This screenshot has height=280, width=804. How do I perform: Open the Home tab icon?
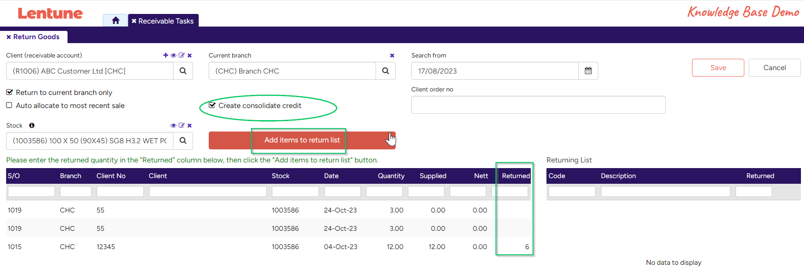coord(115,20)
